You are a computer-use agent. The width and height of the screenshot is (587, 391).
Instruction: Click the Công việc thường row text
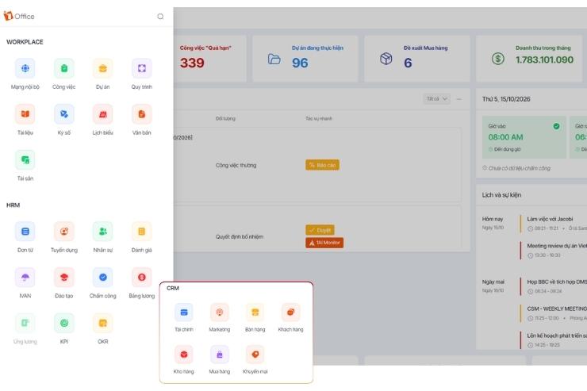point(236,166)
